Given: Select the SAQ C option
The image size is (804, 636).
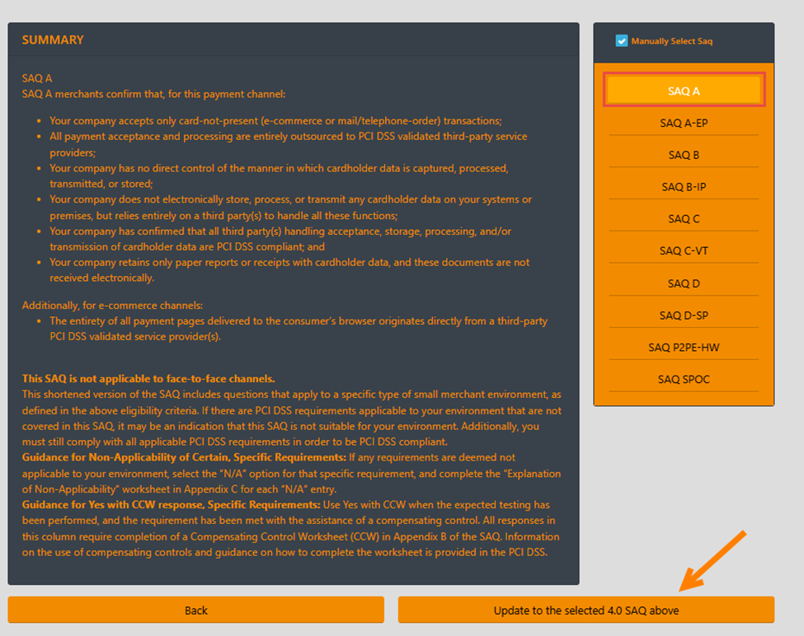Looking at the screenshot, I should [x=684, y=219].
